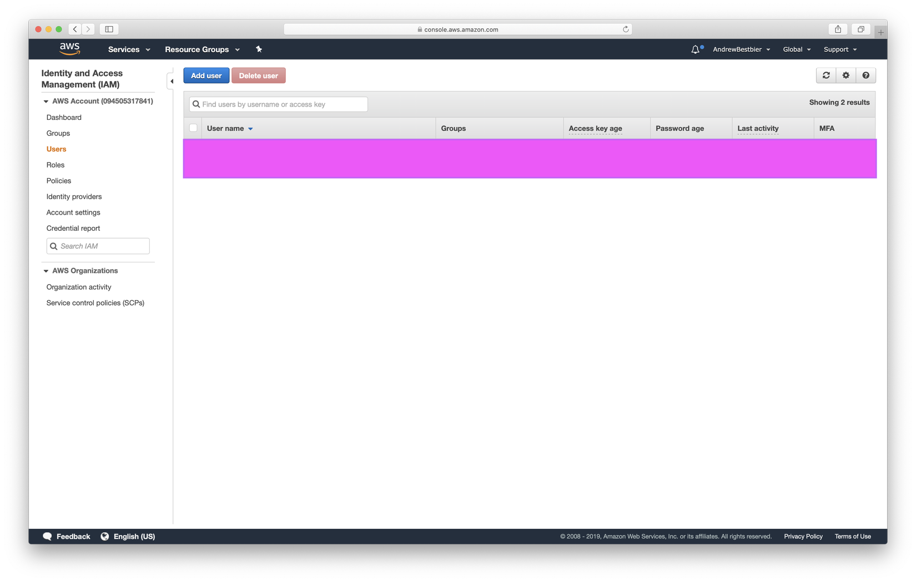Open Account settings page
This screenshot has height=582, width=916.
(73, 212)
